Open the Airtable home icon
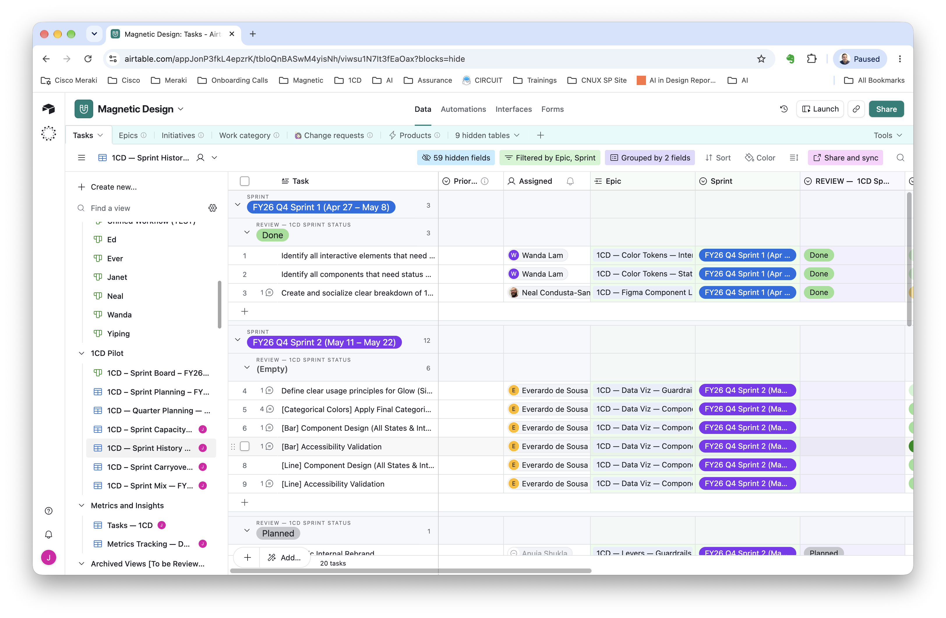946x618 pixels. (48, 109)
